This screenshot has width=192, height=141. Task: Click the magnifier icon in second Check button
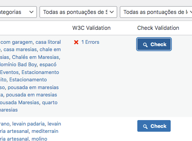(x=145, y=126)
